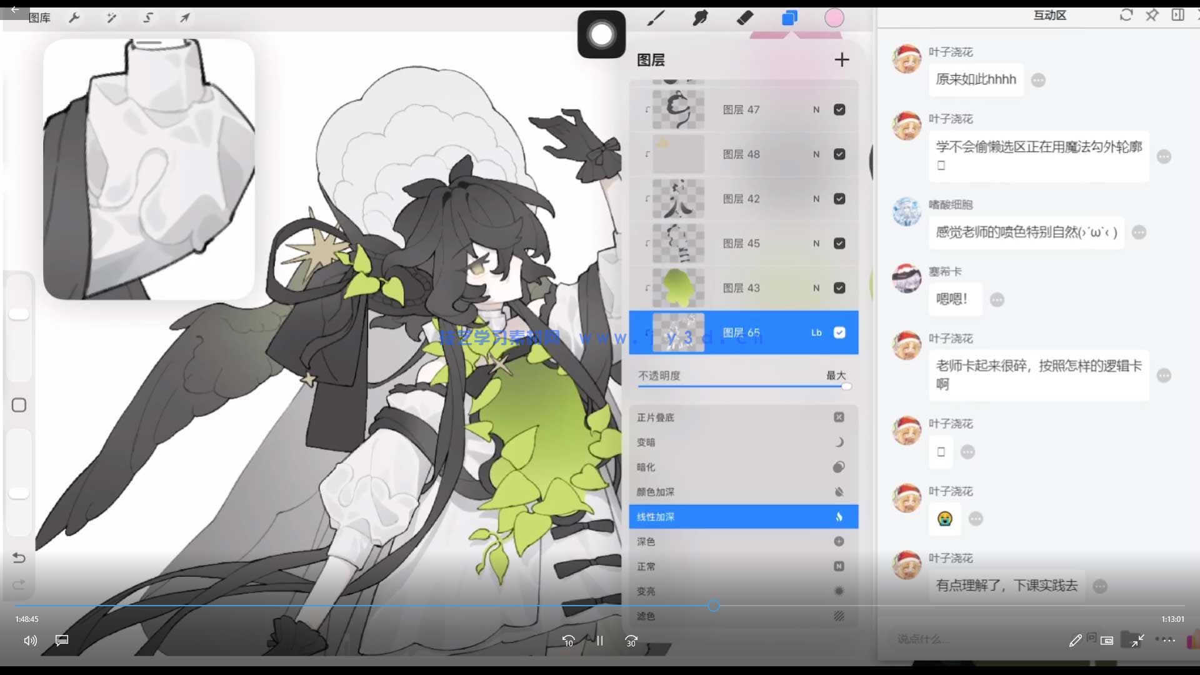Toggle visibility checkbox for 图层 43
The image size is (1200, 675).
point(839,288)
